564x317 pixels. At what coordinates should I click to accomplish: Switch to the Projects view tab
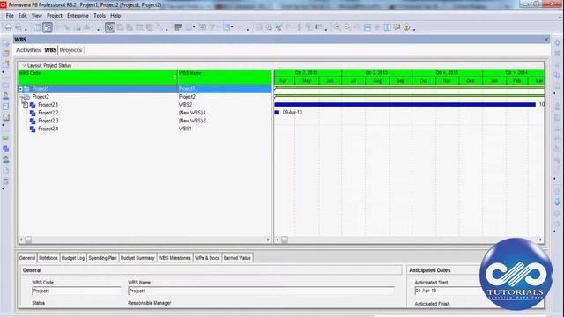coord(70,50)
